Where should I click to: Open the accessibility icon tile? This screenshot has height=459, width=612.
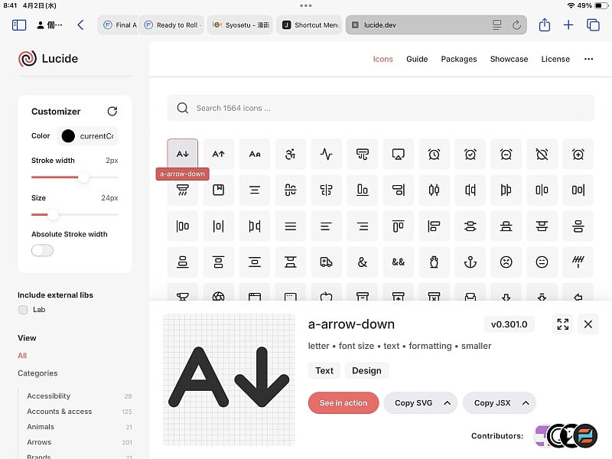[291, 155]
